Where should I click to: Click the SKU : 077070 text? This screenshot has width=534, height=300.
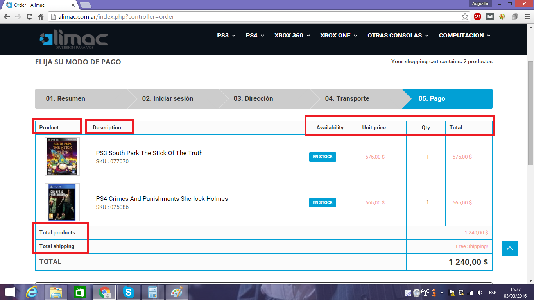point(112,161)
